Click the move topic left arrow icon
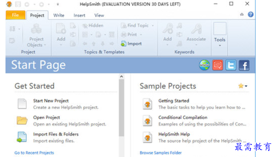Image resolution: width=274 pixels, height=157 pixels. coord(85,44)
